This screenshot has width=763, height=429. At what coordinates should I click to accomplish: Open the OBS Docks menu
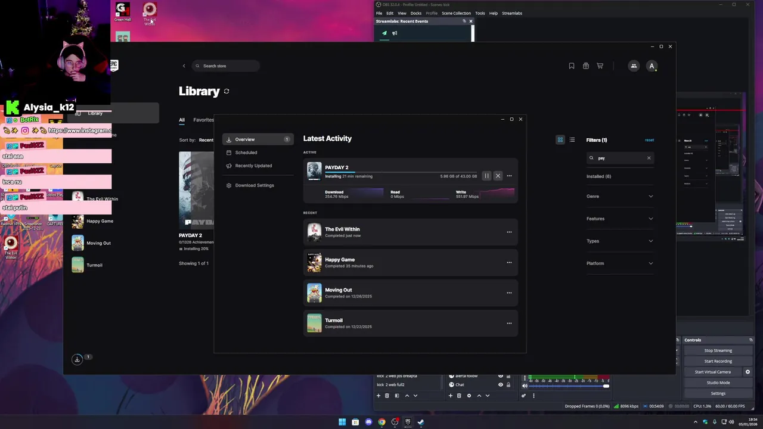tap(416, 13)
